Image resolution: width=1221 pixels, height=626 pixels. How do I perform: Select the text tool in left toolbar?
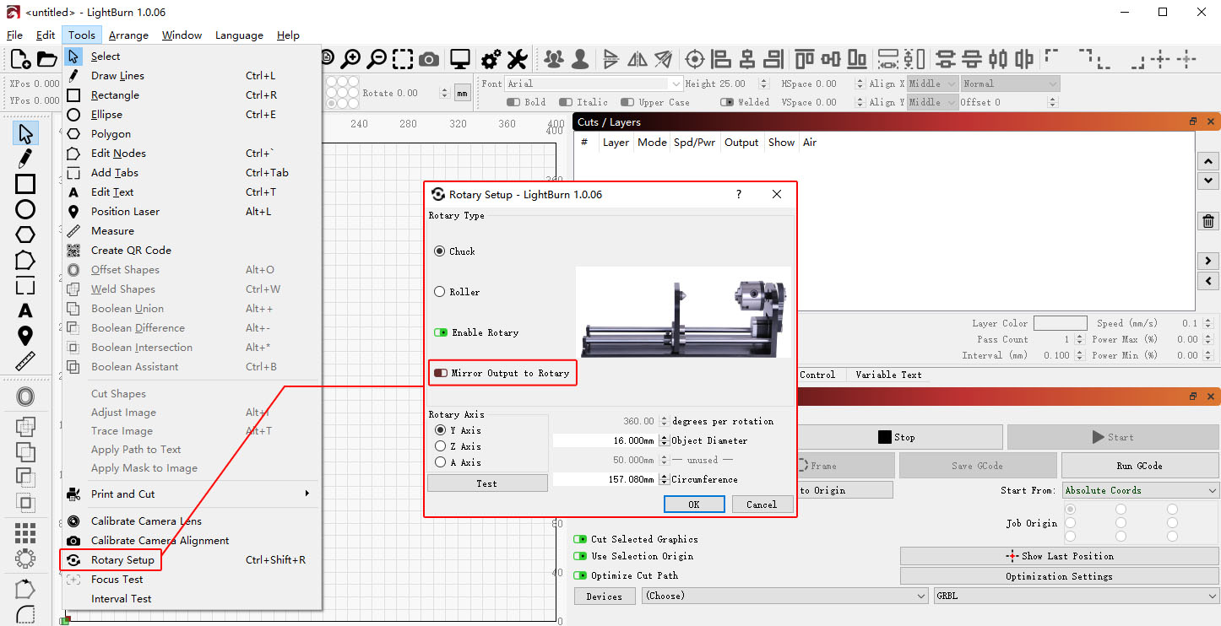pos(25,310)
